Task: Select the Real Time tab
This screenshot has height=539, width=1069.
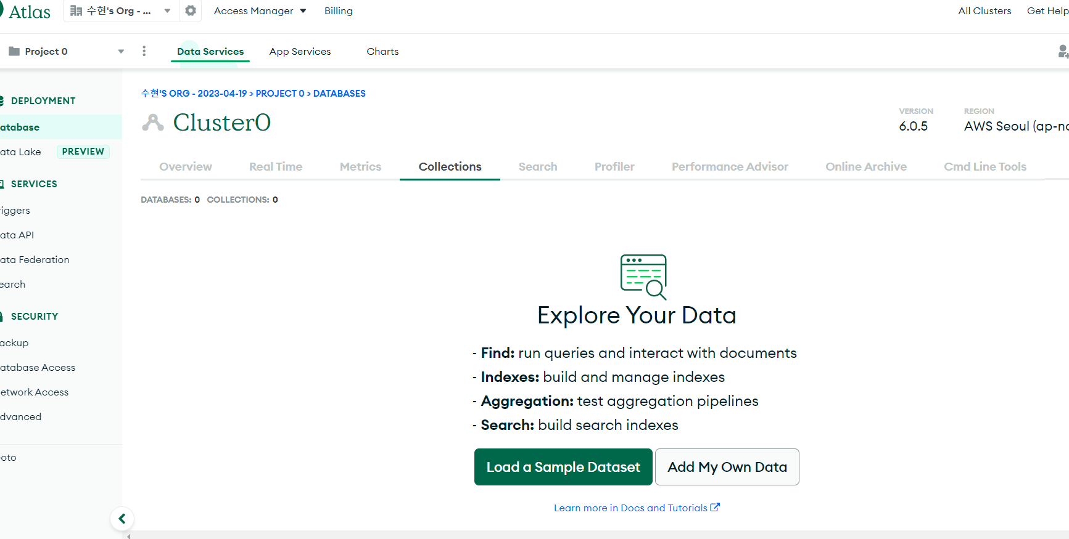Action: (x=276, y=166)
